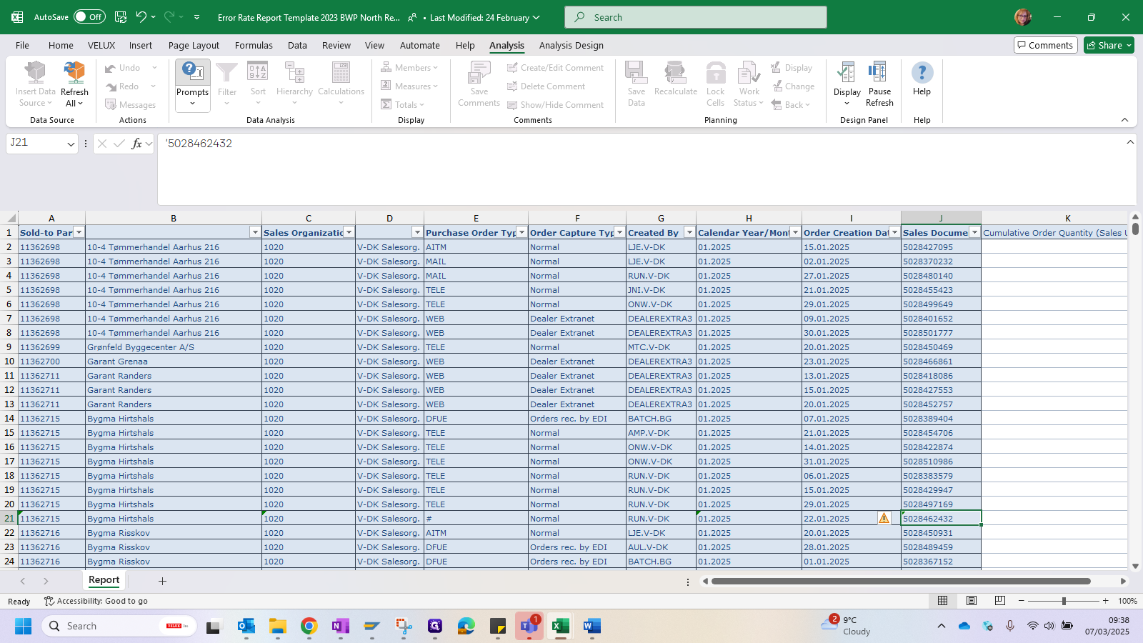Open the Home ribbon tab
This screenshot has width=1143, height=643.
(61, 45)
